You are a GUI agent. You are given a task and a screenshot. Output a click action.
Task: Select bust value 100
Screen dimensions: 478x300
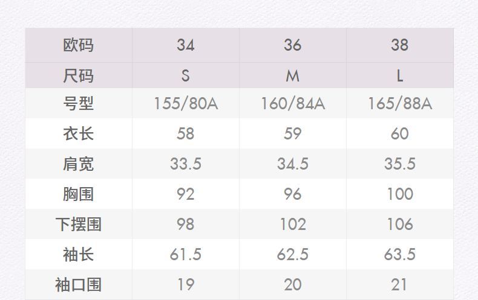point(400,194)
